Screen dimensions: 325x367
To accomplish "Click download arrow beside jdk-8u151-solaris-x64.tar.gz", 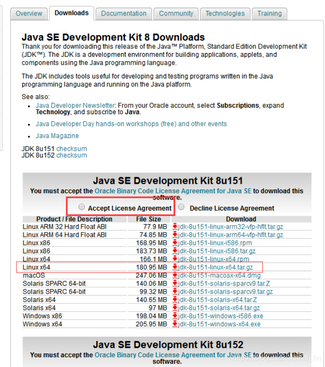I will click(x=175, y=307).
